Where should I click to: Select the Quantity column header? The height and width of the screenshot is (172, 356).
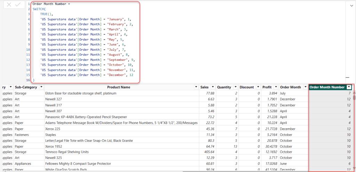pyautogui.click(x=224, y=87)
